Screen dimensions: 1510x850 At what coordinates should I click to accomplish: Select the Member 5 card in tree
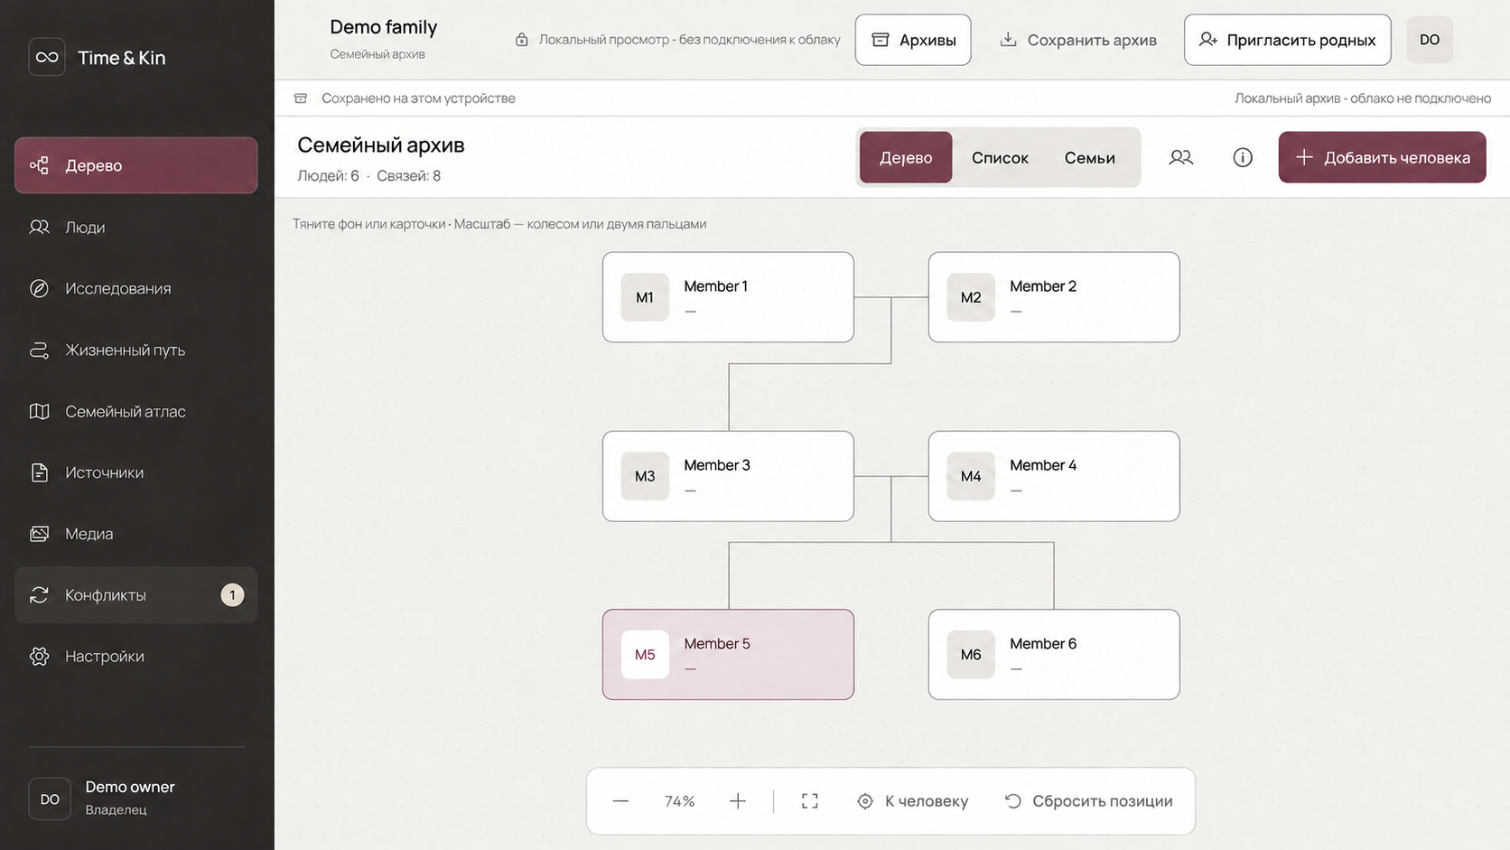[728, 654]
